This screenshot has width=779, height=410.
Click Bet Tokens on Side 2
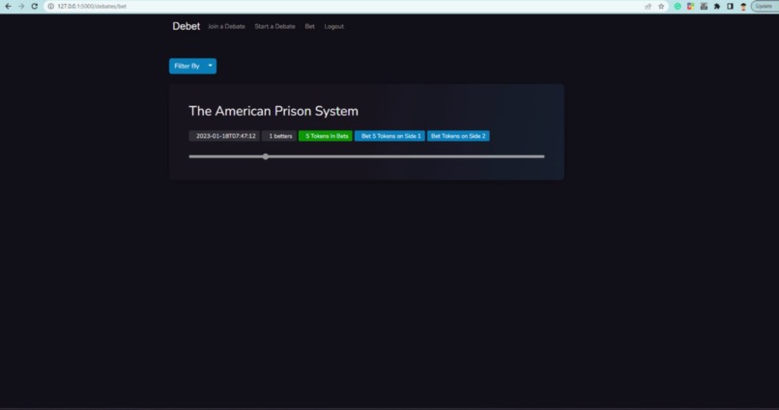click(458, 136)
